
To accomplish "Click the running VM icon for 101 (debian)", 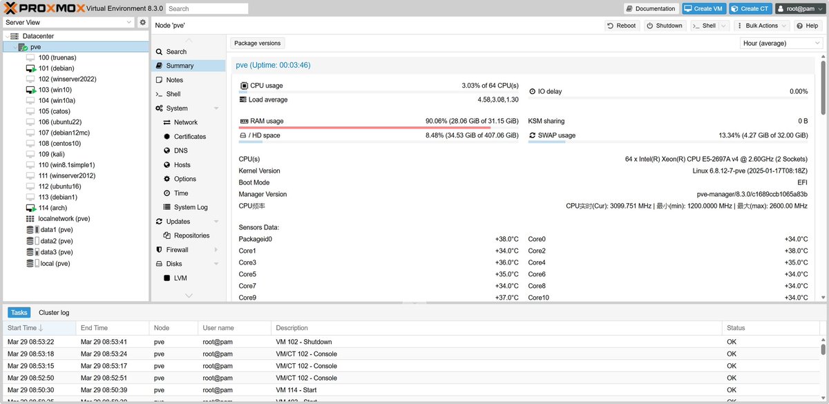I will tap(30, 68).
